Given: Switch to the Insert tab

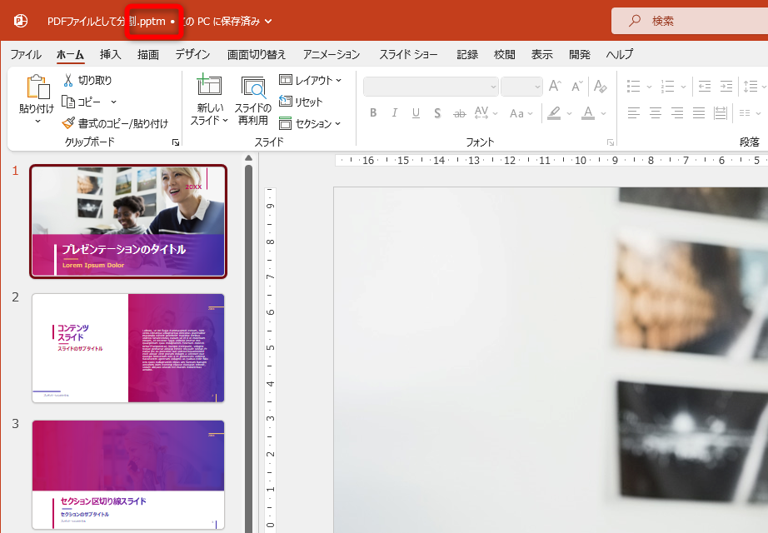Looking at the screenshot, I should point(110,54).
